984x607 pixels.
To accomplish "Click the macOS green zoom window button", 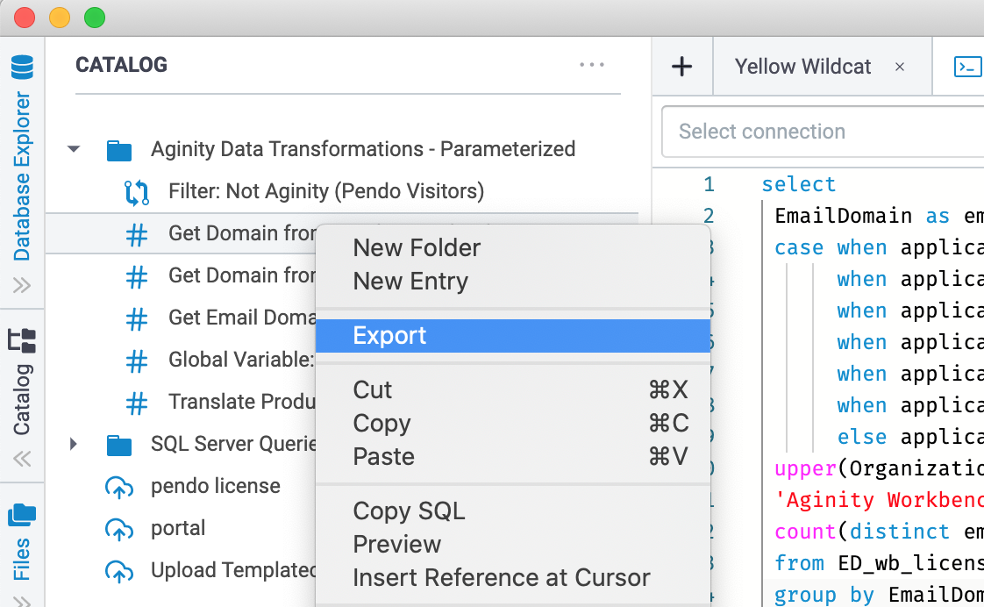I will 95,18.
